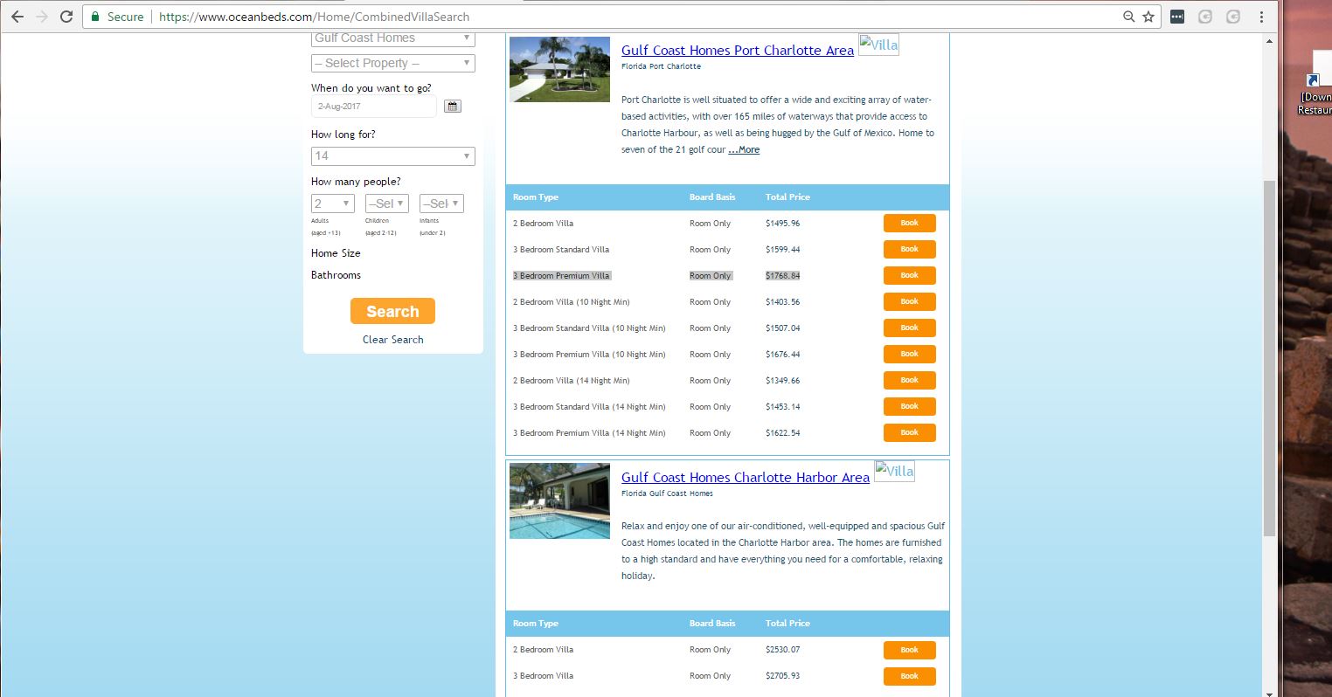Click the Florida Port Charlotte location text

[661, 66]
